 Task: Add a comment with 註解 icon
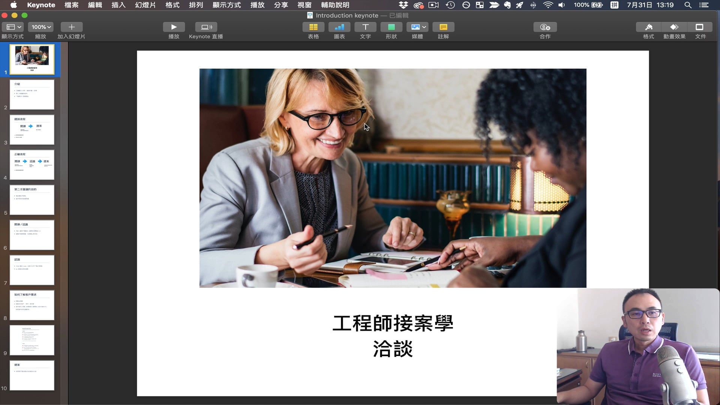click(x=443, y=27)
